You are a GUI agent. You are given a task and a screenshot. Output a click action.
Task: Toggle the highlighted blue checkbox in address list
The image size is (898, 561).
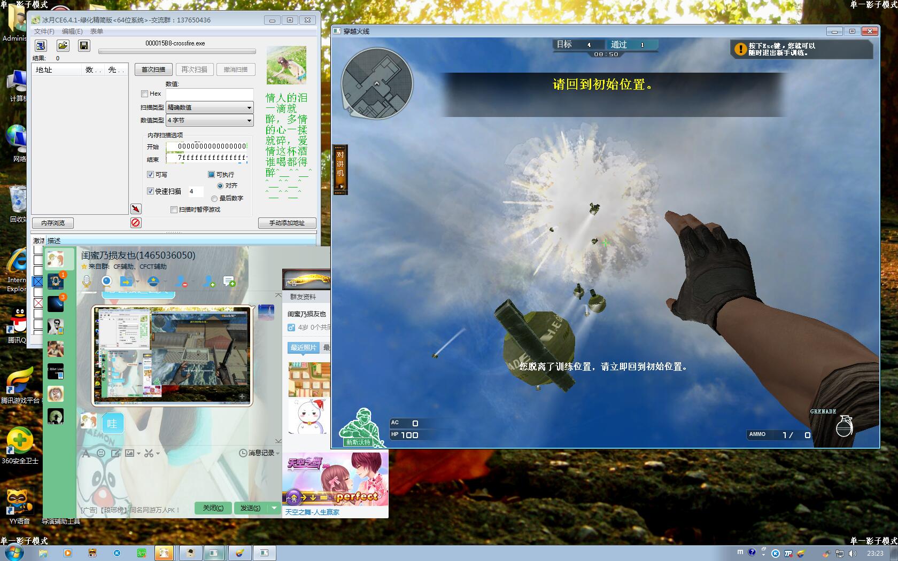pos(38,281)
